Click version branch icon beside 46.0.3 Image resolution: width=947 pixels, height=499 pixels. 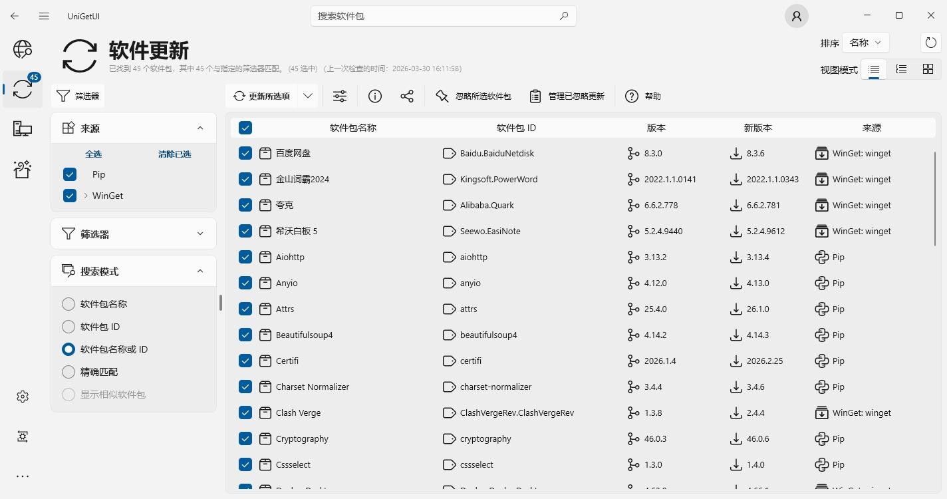click(x=633, y=439)
